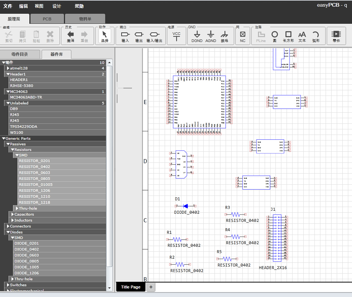
Task: Click the Parts (零件) toolbar icon
Action: [x=336, y=34]
